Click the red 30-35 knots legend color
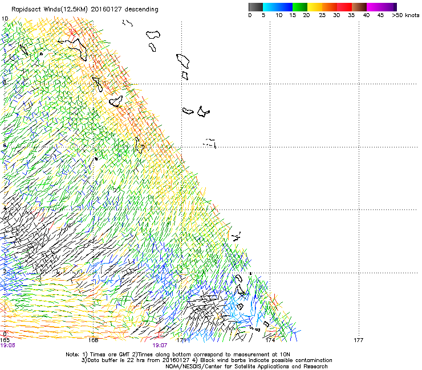422x370 pixels. click(x=344, y=7)
